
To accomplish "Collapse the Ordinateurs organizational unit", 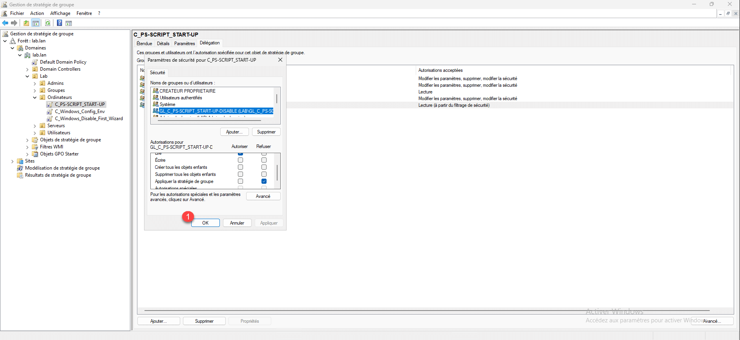I will [35, 98].
